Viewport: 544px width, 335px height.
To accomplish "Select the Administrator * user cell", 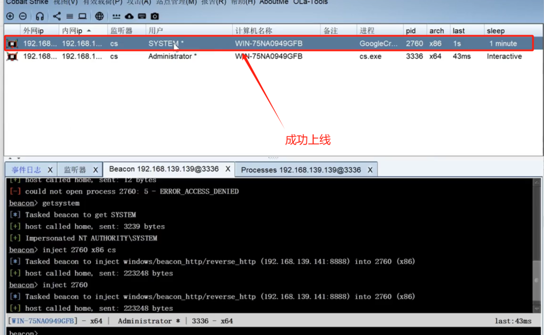I will (x=173, y=56).
